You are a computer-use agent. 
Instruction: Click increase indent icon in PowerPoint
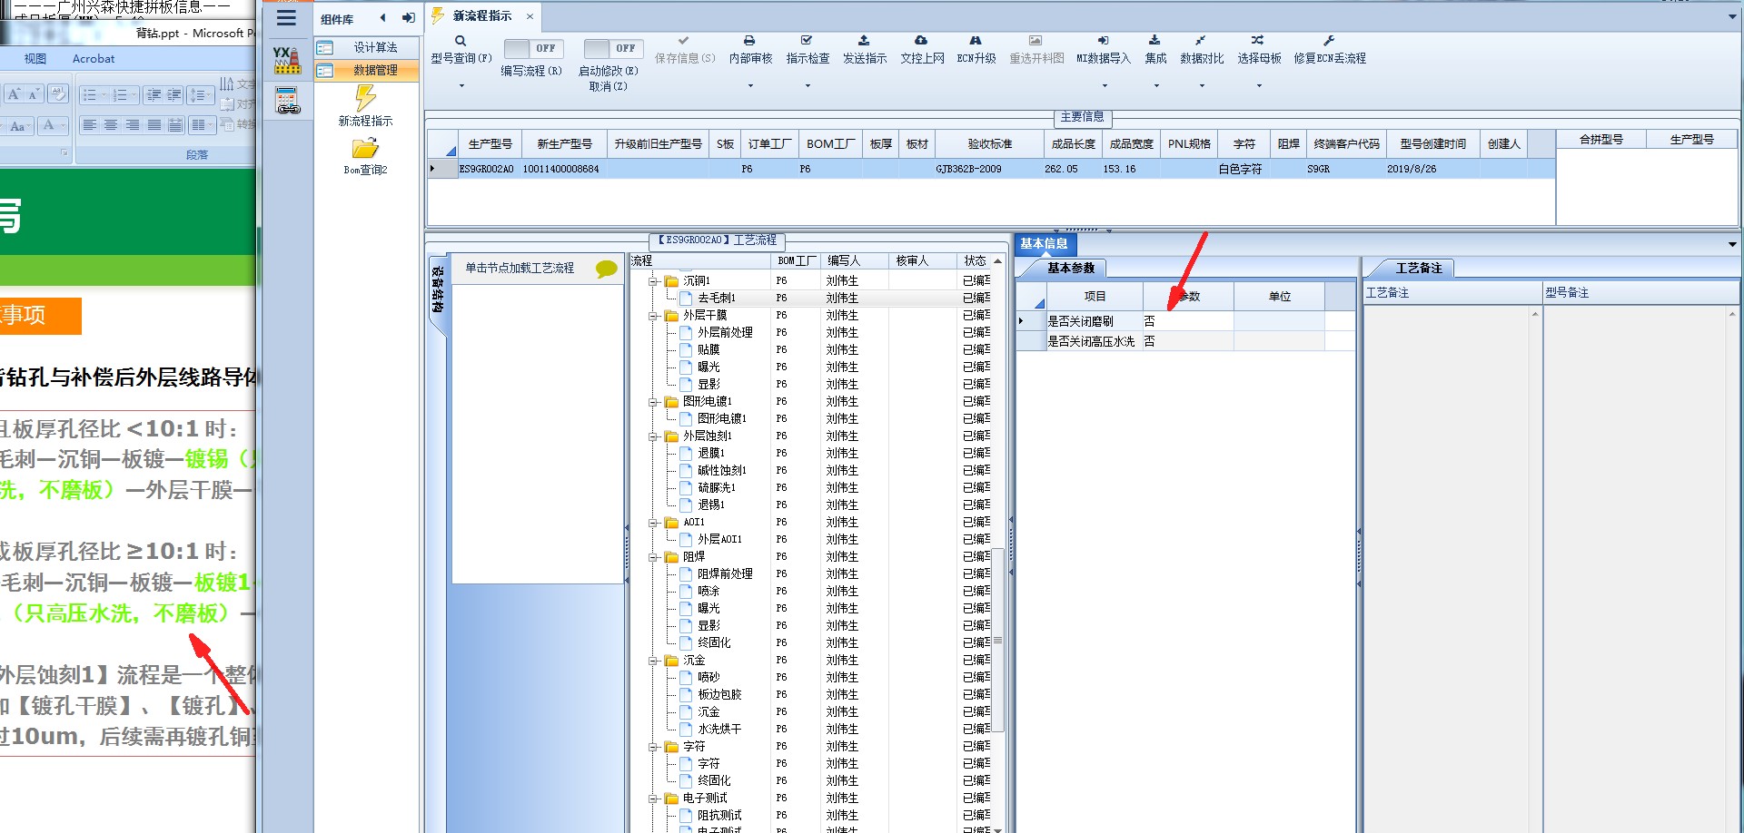174,94
